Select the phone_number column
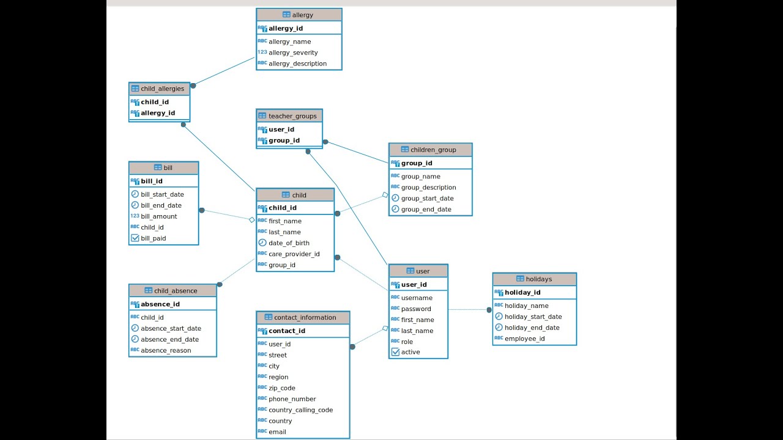The width and height of the screenshot is (783, 440). pyautogui.click(x=292, y=399)
